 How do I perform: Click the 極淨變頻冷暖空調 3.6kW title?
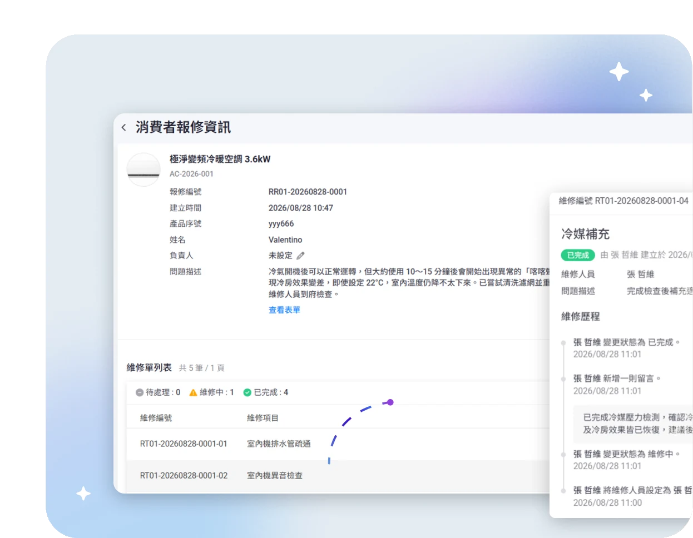(x=220, y=159)
